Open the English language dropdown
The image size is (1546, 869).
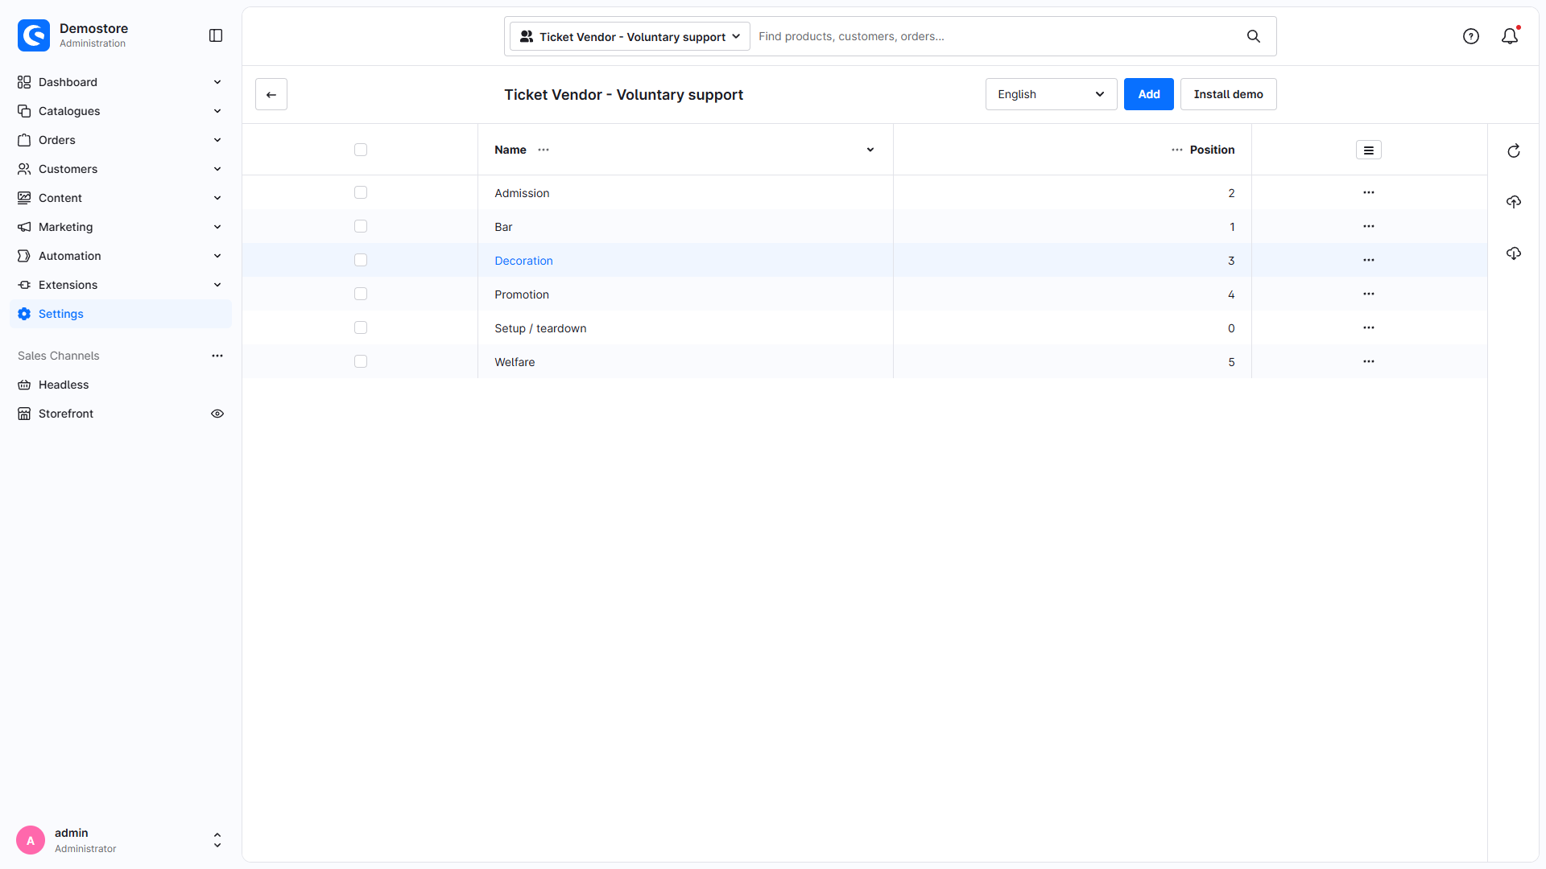[1051, 94]
